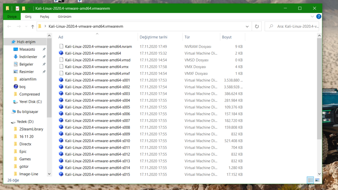Select the boş item in sidebar

tap(22, 87)
